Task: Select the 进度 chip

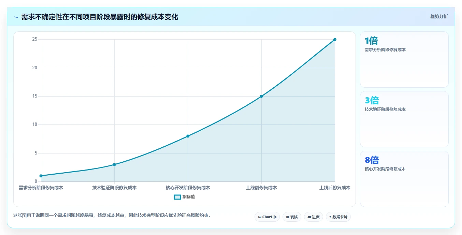Action: [313, 217]
